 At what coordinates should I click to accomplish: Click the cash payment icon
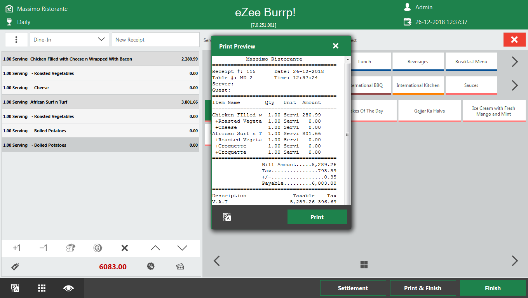pos(180,267)
